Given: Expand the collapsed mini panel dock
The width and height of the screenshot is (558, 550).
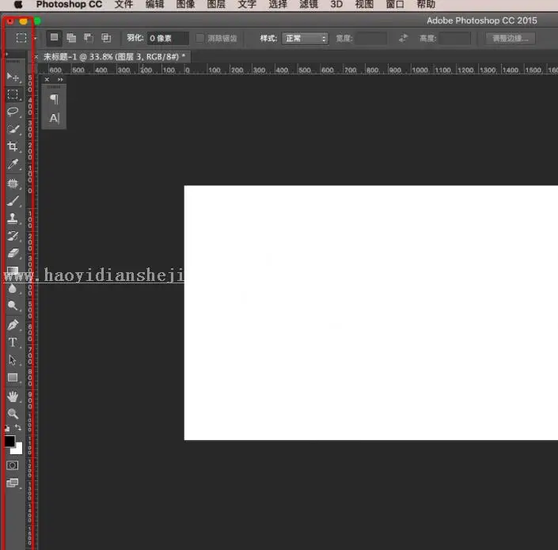Looking at the screenshot, I should click(x=60, y=79).
